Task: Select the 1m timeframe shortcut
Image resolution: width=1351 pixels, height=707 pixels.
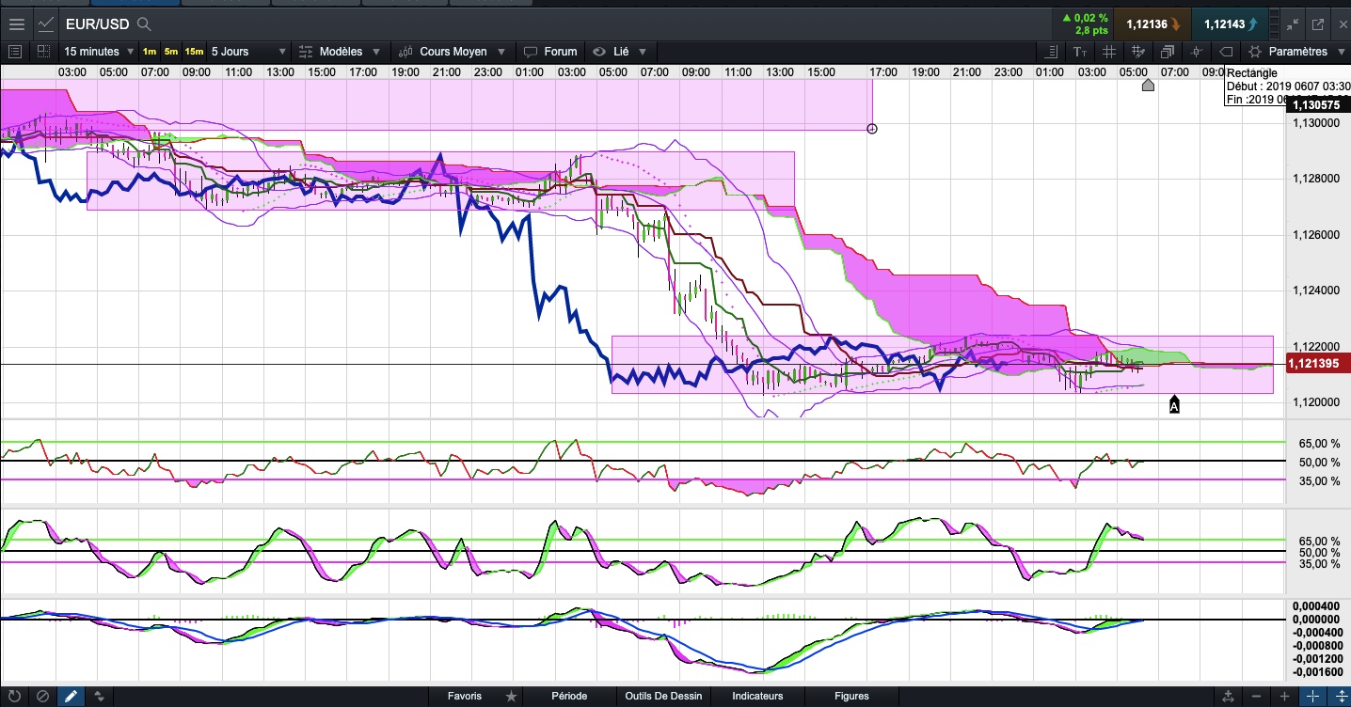Action: coord(150,52)
